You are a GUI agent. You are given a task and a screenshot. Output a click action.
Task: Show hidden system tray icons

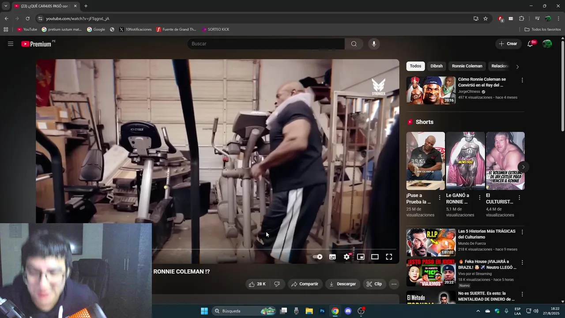point(478,311)
